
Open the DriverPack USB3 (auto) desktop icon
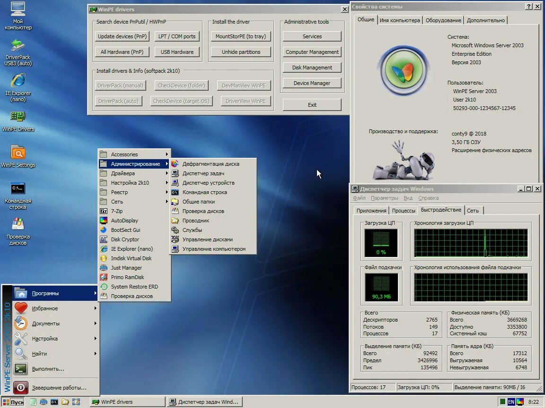(18, 53)
